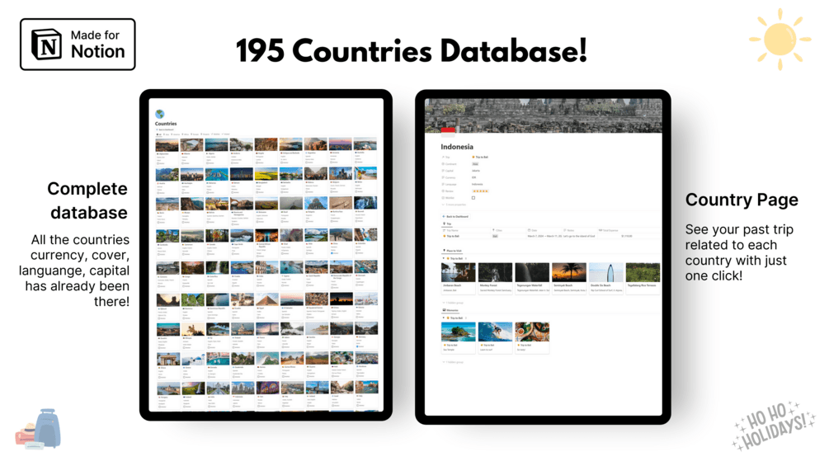Collapse Trip to Bali group under Memories
This screenshot has width=829, height=466.
(444, 318)
